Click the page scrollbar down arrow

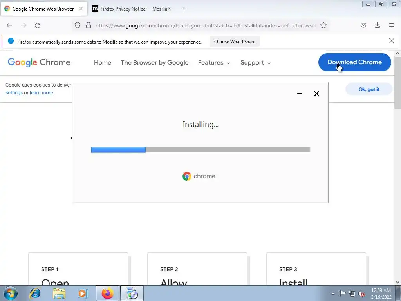pyautogui.click(x=397, y=282)
